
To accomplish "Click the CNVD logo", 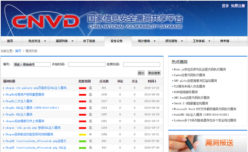I will tap(45, 21).
